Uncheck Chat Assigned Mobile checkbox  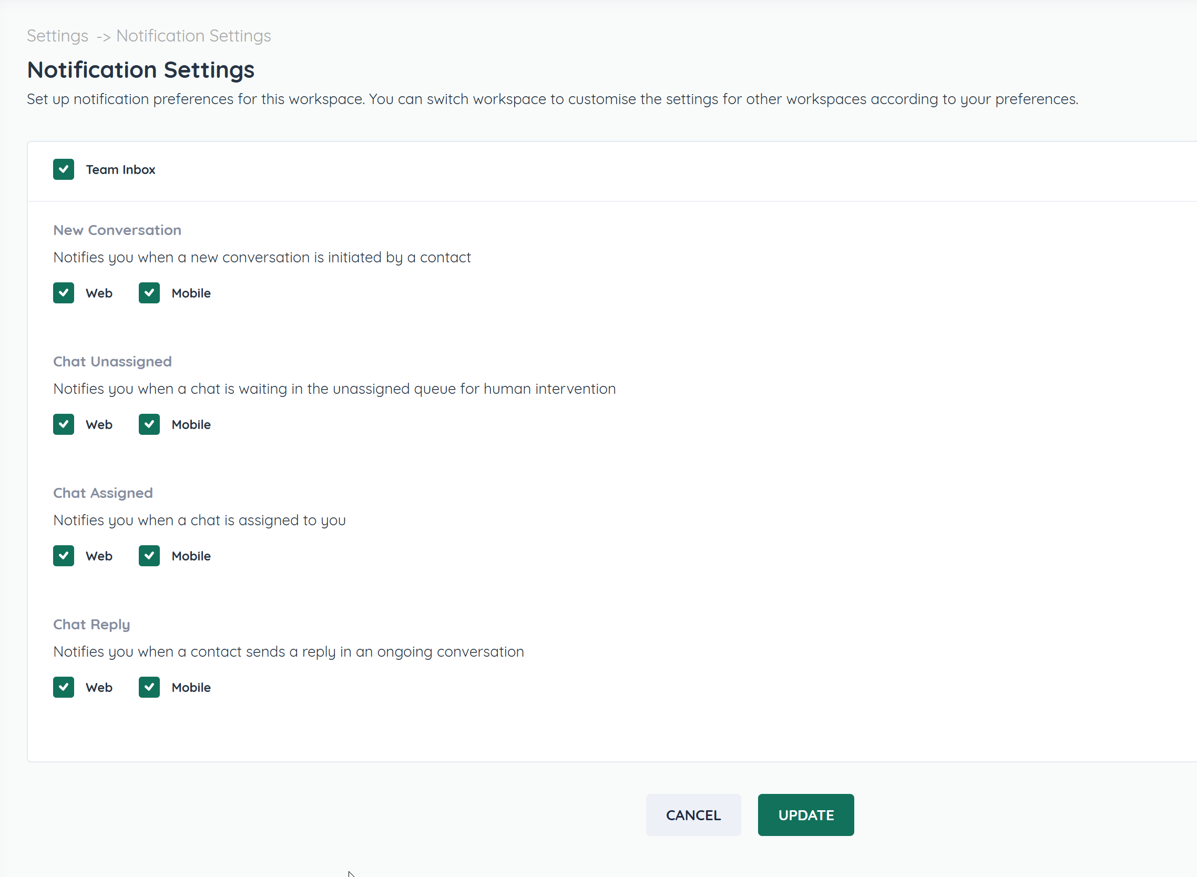[149, 556]
